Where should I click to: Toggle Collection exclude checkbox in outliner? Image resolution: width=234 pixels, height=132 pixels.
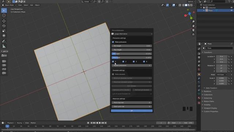coord(204,8)
